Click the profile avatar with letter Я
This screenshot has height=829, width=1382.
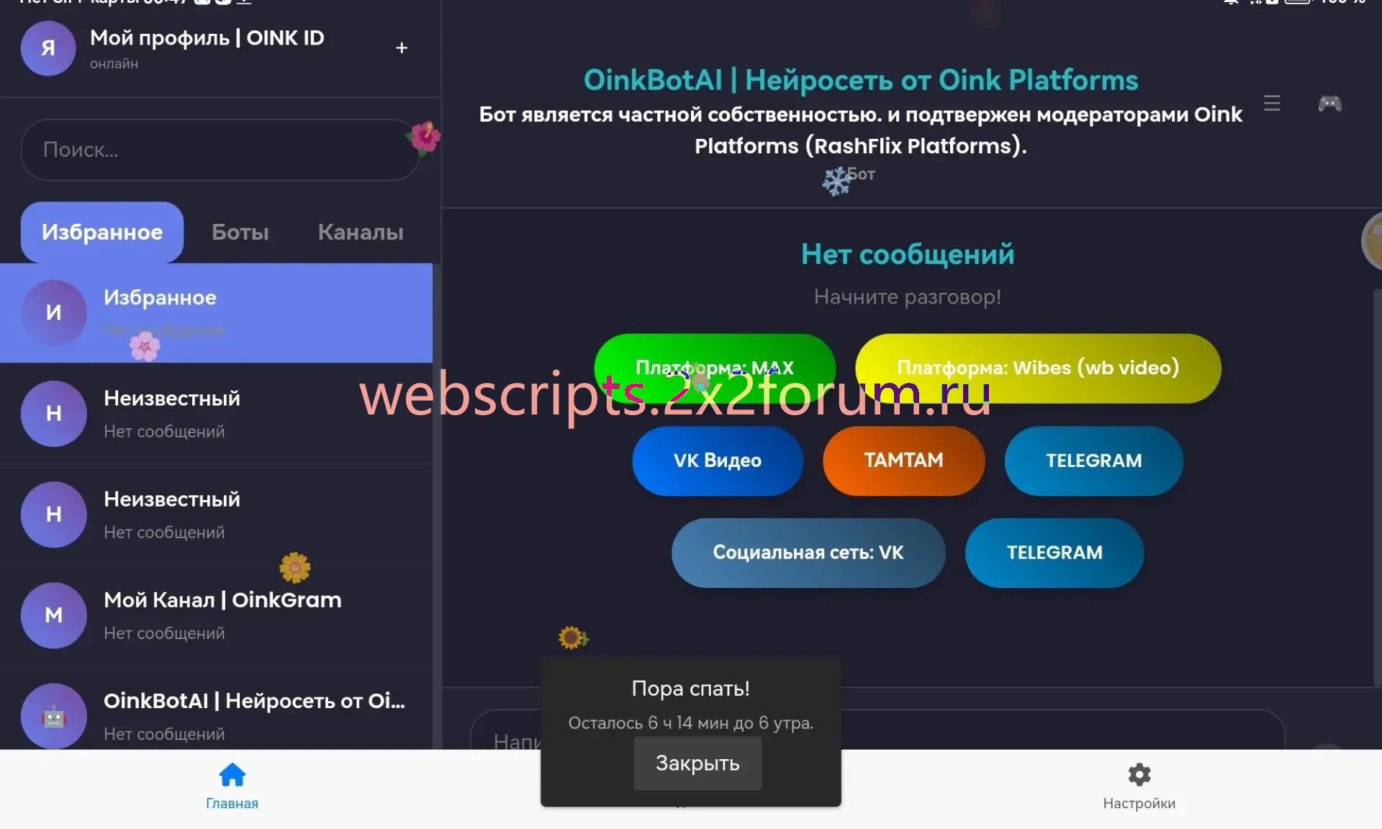tap(48, 48)
